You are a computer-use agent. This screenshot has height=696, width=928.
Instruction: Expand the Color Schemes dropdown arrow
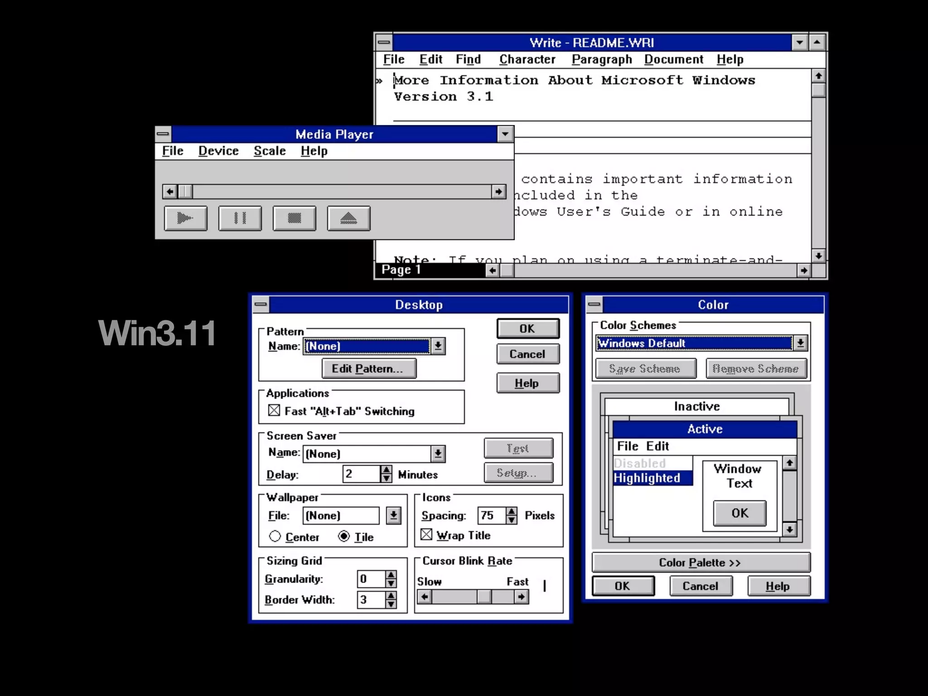(x=801, y=343)
